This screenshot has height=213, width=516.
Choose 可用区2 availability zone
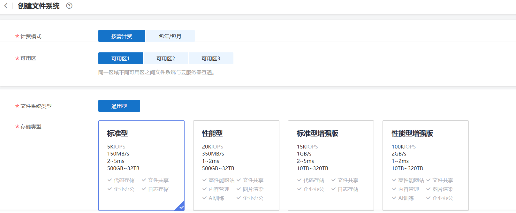pyautogui.click(x=166, y=58)
